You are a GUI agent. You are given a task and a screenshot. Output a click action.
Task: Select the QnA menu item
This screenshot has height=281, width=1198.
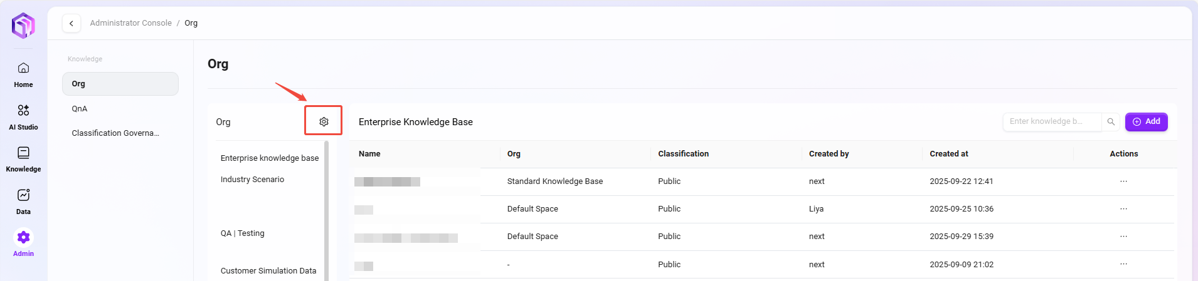pos(80,109)
